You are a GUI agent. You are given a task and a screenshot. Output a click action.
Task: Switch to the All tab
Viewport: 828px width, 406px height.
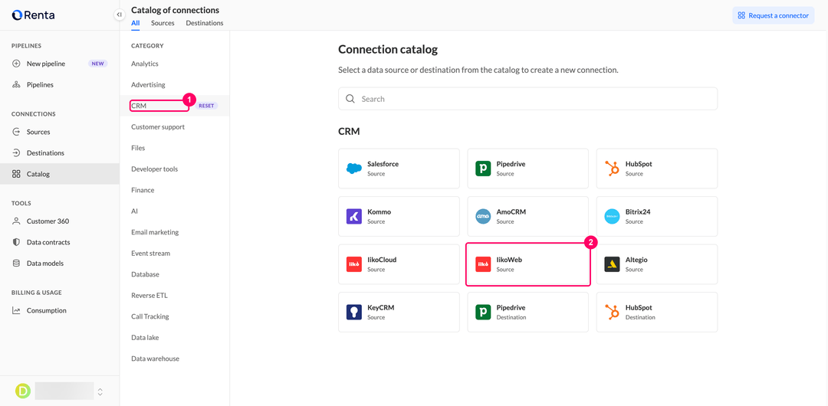[x=136, y=23]
